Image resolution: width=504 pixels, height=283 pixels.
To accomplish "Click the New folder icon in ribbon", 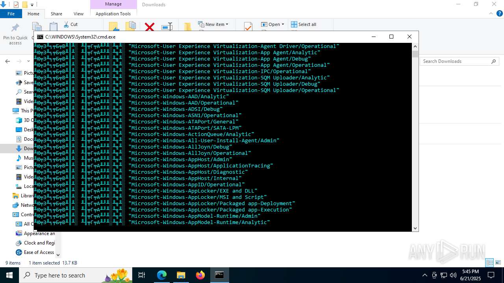I will point(187,27).
